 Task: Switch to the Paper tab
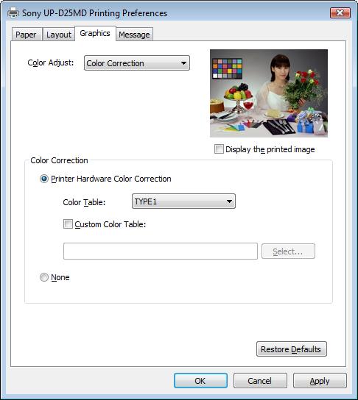point(27,35)
